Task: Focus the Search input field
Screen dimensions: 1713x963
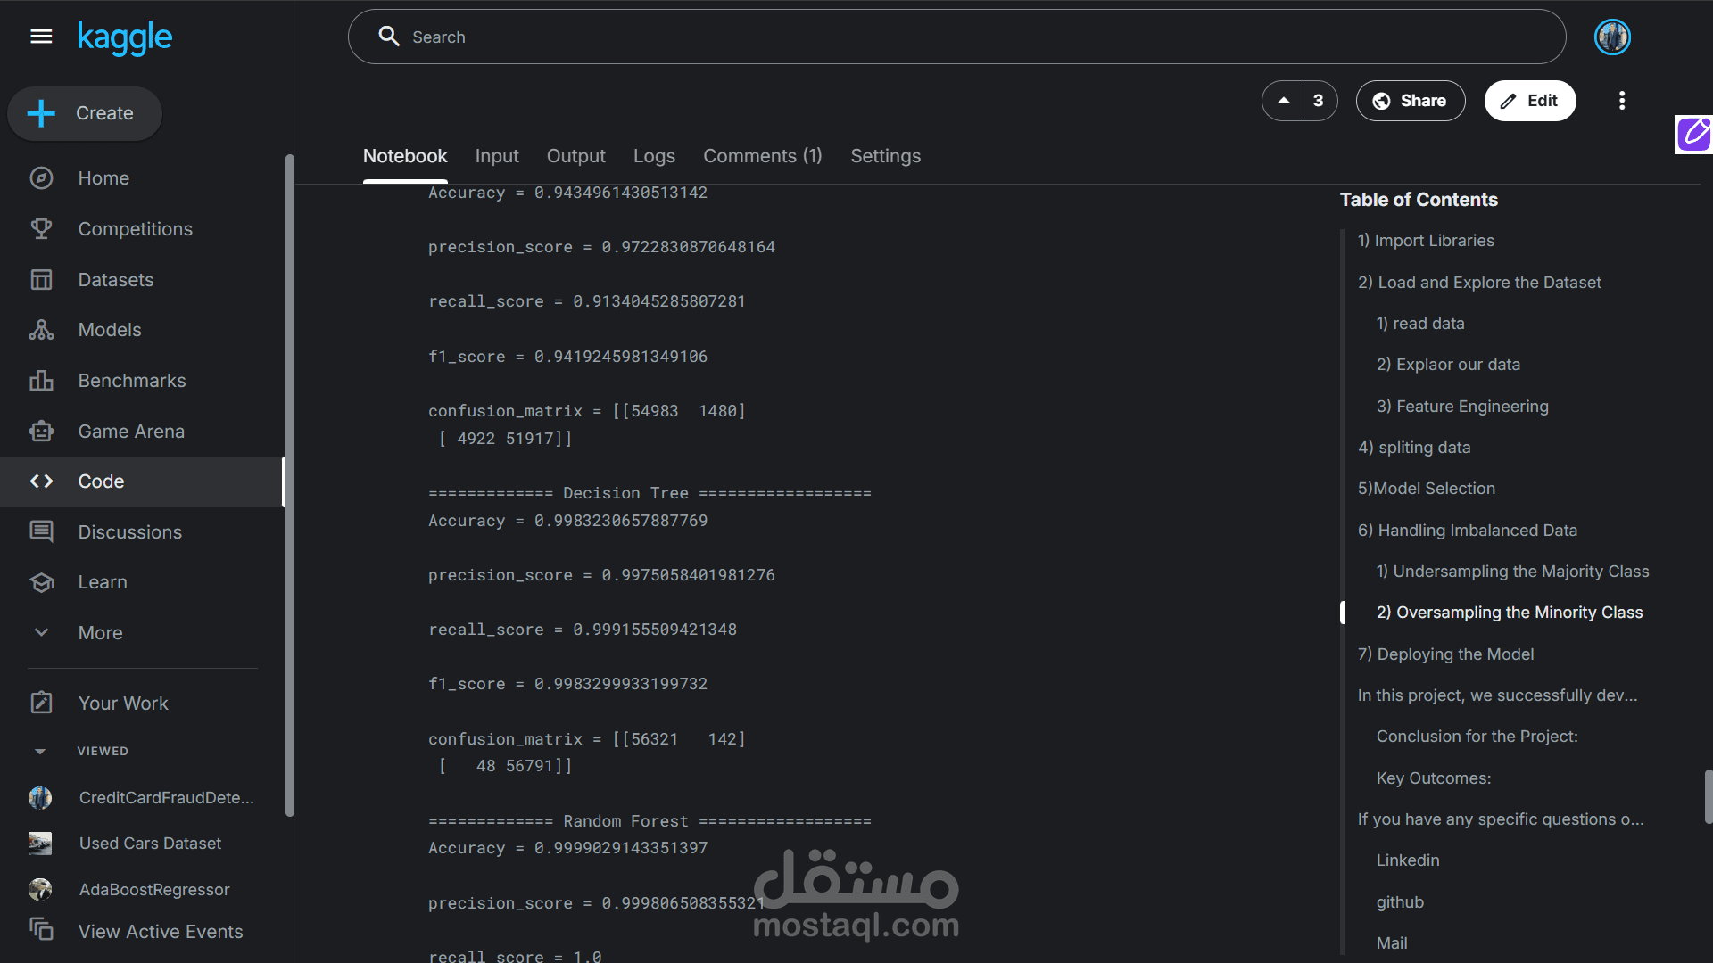Action: 955,37
